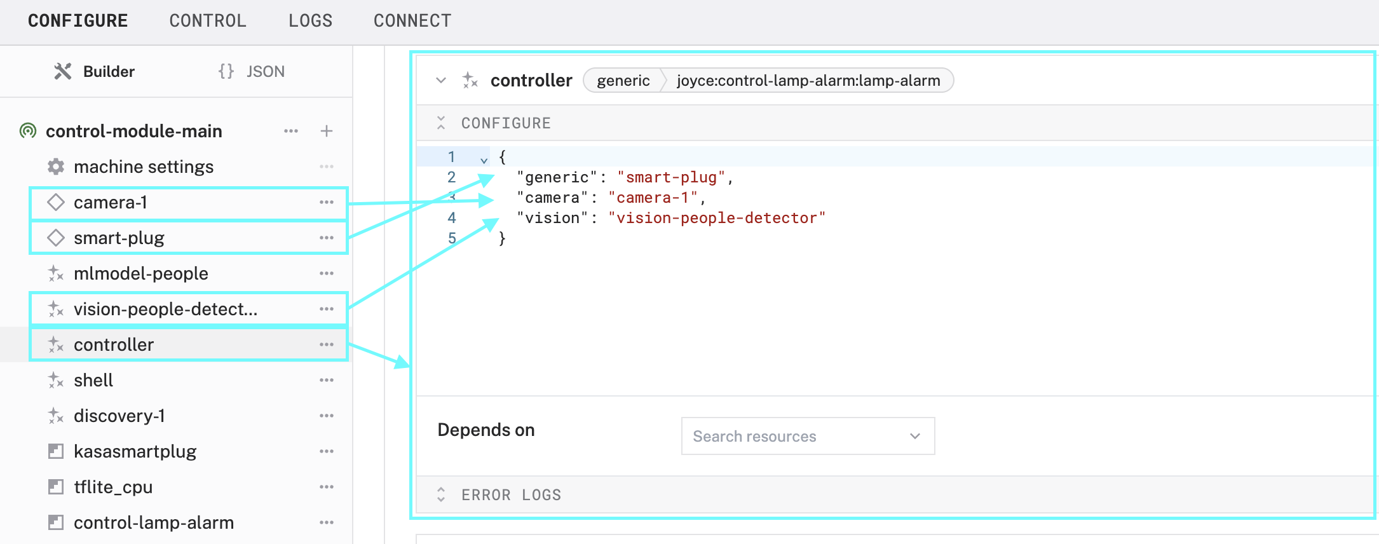The image size is (1379, 544).
Task: Select kasasmartplug in the resource list
Action: click(x=135, y=451)
